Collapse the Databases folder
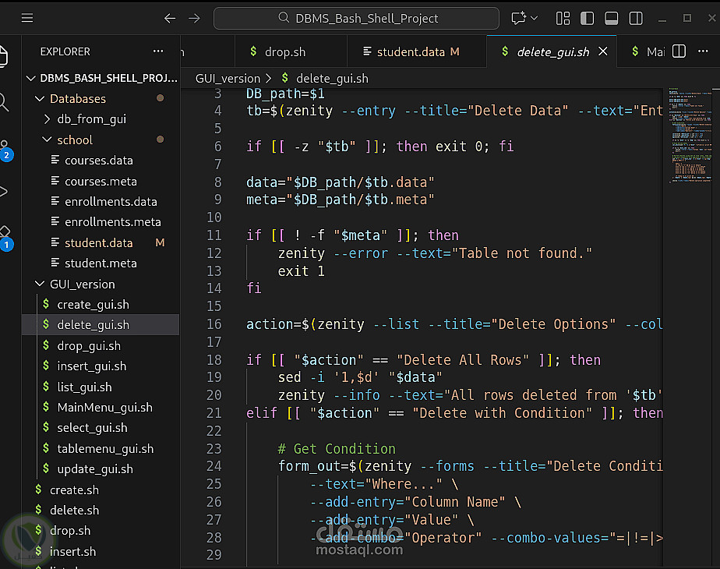 click(x=77, y=99)
